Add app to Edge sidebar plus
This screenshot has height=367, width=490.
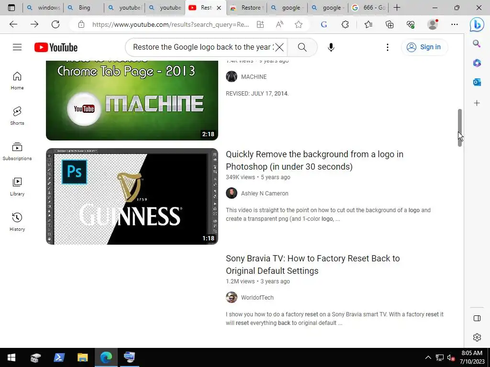point(477,103)
